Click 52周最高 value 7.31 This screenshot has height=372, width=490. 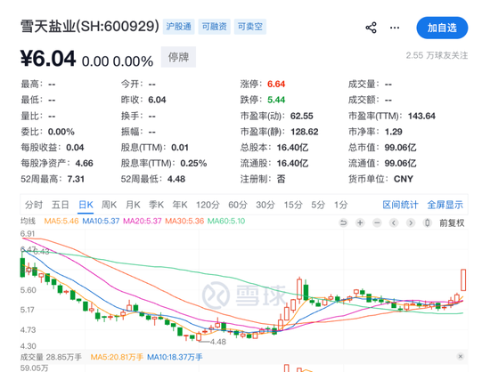coord(76,179)
